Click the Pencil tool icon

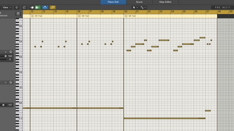[x=142, y=7]
